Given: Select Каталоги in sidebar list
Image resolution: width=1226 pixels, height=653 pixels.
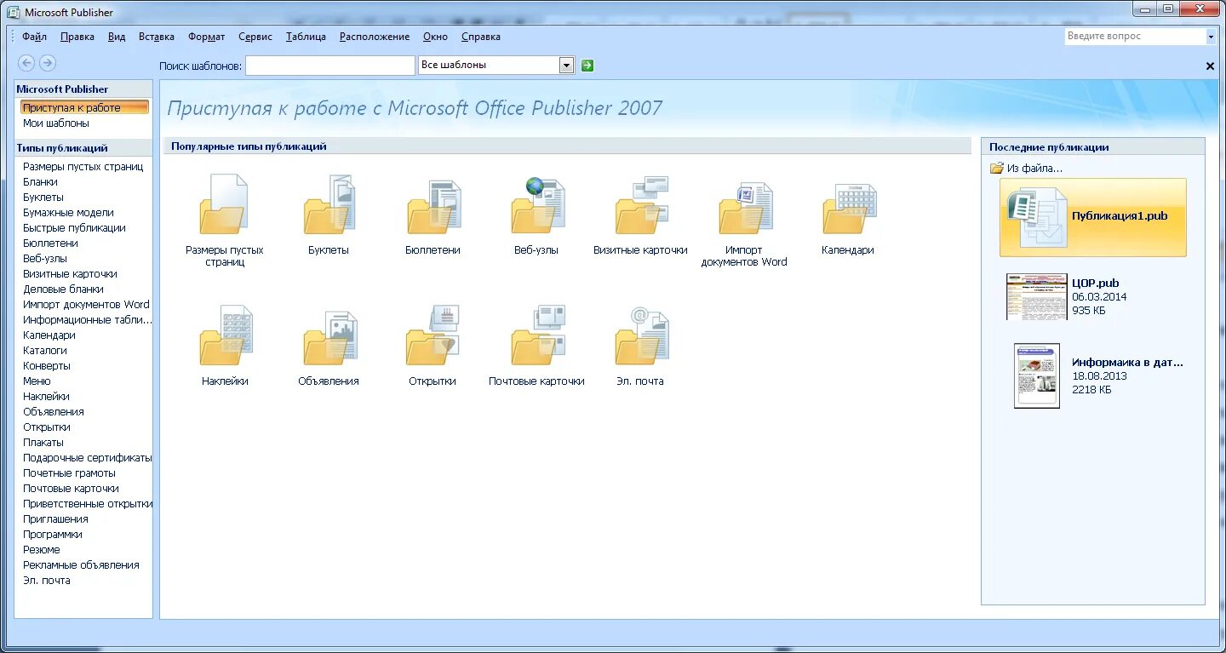Looking at the screenshot, I should [45, 350].
